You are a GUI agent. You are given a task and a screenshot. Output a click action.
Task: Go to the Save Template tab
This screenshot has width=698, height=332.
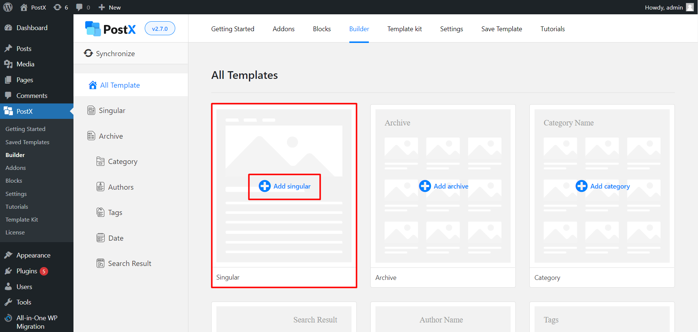(x=501, y=29)
